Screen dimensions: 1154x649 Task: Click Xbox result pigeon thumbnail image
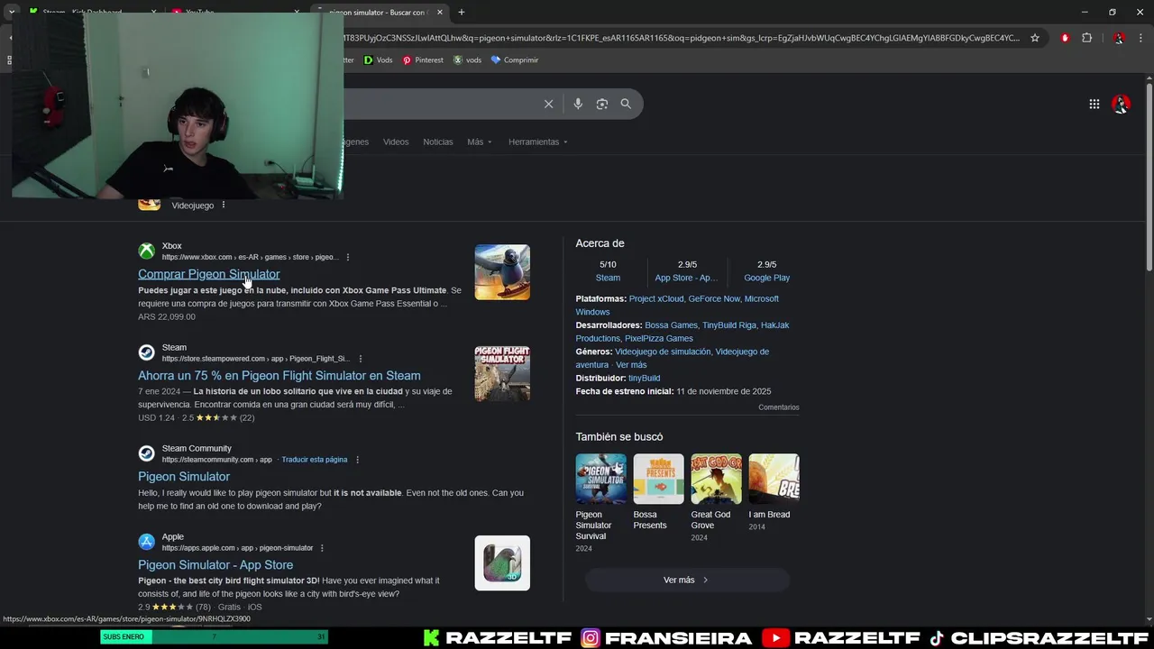502,272
